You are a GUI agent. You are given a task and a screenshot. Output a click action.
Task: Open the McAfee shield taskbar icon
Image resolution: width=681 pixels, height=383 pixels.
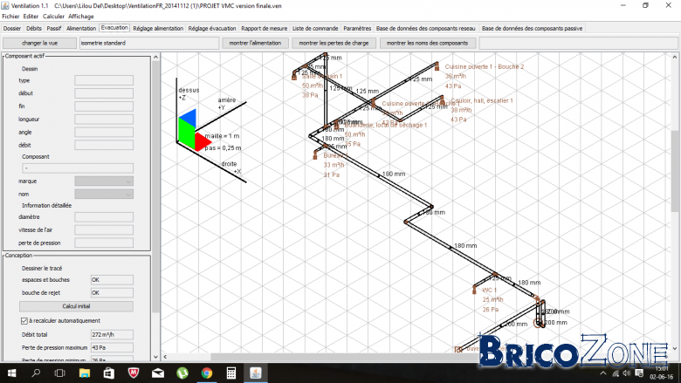(134, 373)
